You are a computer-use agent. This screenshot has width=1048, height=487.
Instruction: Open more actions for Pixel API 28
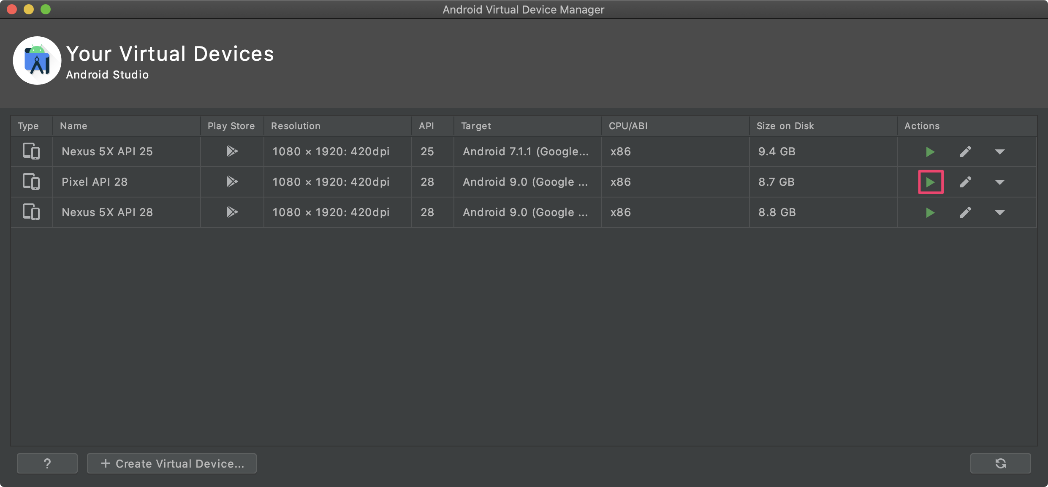[x=999, y=182]
